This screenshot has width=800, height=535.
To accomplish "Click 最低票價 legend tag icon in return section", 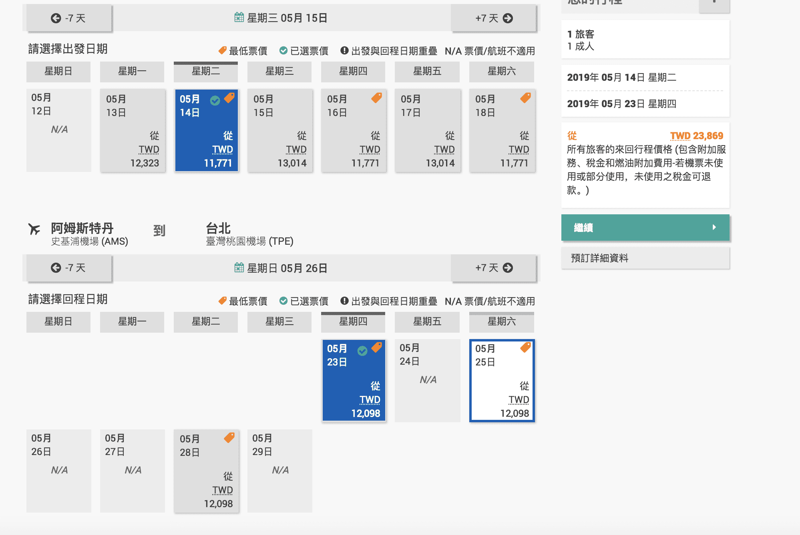I will 223,301.
